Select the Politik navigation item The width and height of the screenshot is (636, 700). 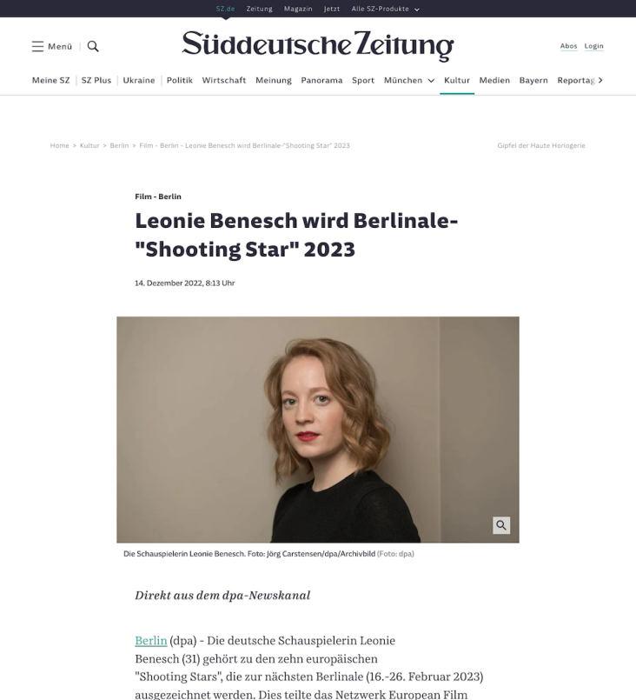[179, 80]
